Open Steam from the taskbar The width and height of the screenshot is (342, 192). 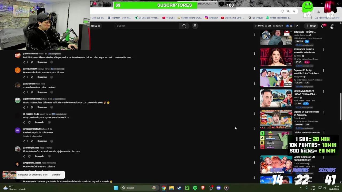(x=179, y=188)
